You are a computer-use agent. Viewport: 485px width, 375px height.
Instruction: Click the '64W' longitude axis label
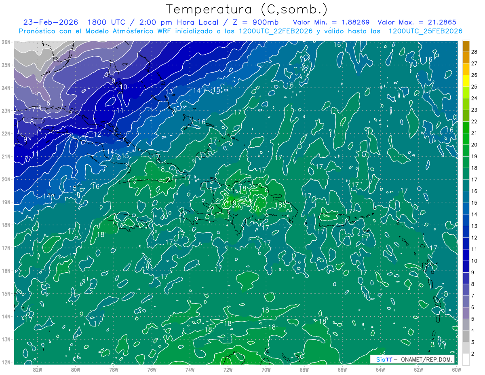click(380, 369)
